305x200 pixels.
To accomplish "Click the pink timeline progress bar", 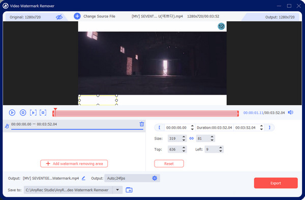I will 146,113.
